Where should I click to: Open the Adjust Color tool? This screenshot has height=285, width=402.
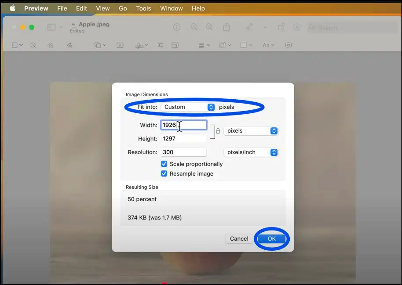tap(160, 45)
